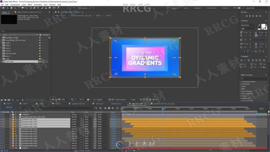Select the Hand tool in toolbar
The width and height of the screenshot is (270, 152).
pyautogui.click(x=11, y=8)
